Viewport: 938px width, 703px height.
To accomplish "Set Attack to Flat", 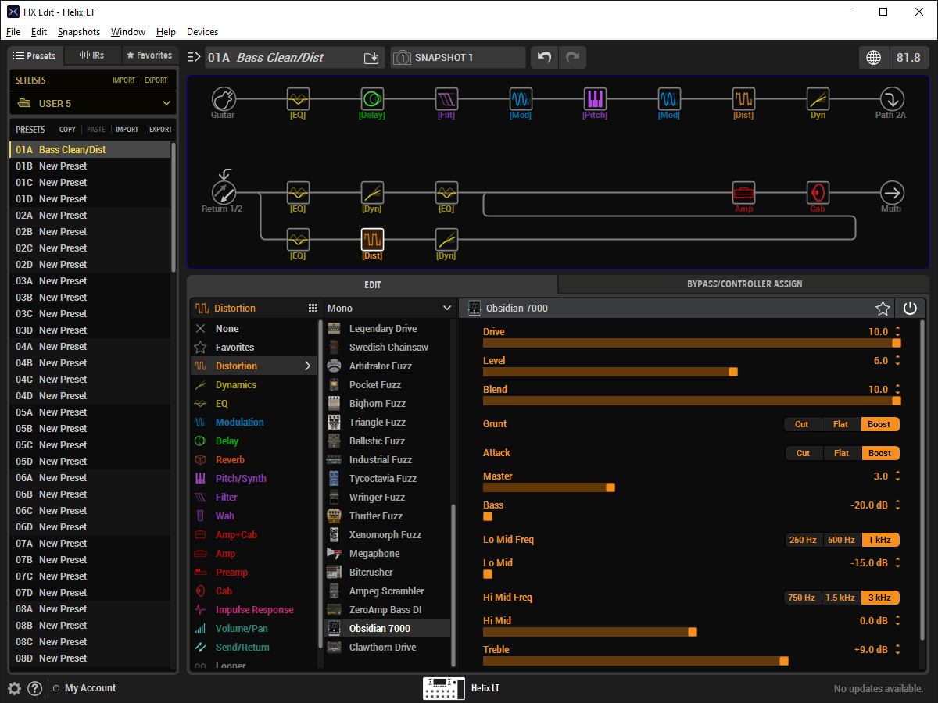I will coord(841,453).
